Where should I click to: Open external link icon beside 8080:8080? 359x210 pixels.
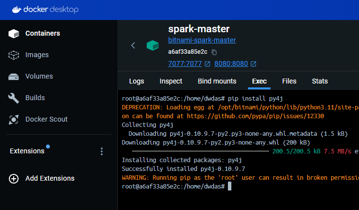253,64
